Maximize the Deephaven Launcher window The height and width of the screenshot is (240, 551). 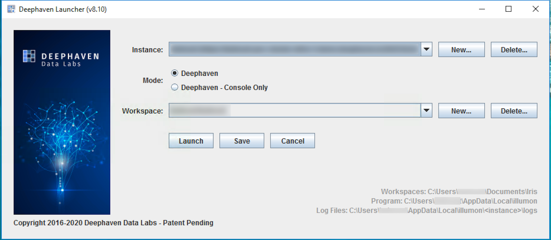(508, 9)
